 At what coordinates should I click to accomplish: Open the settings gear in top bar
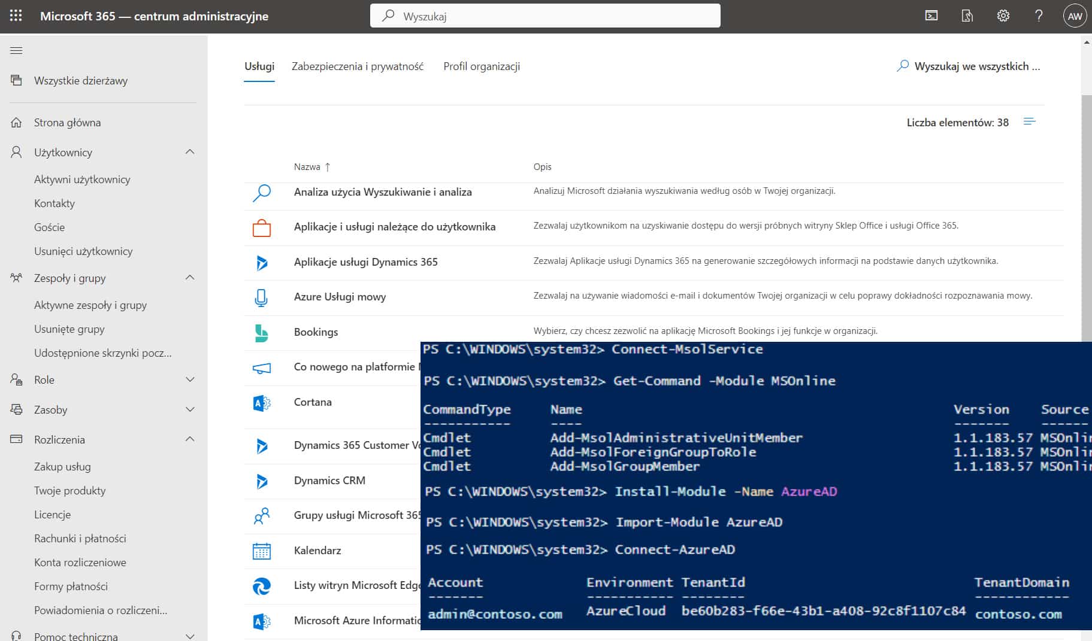(x=1003, y=16)
